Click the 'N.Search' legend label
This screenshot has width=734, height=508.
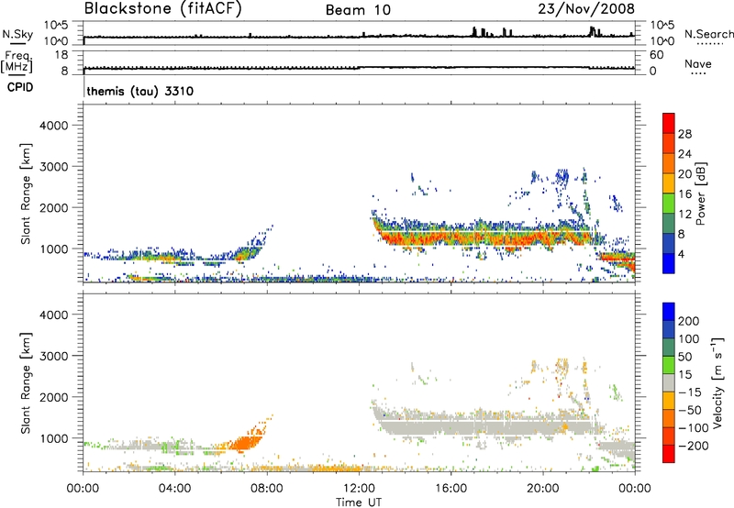pos(708,34)
